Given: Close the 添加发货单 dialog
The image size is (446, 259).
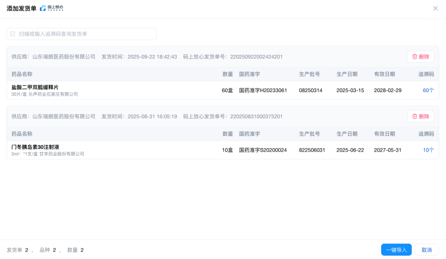Looking at the screenshot, I should tap(435, 8).
